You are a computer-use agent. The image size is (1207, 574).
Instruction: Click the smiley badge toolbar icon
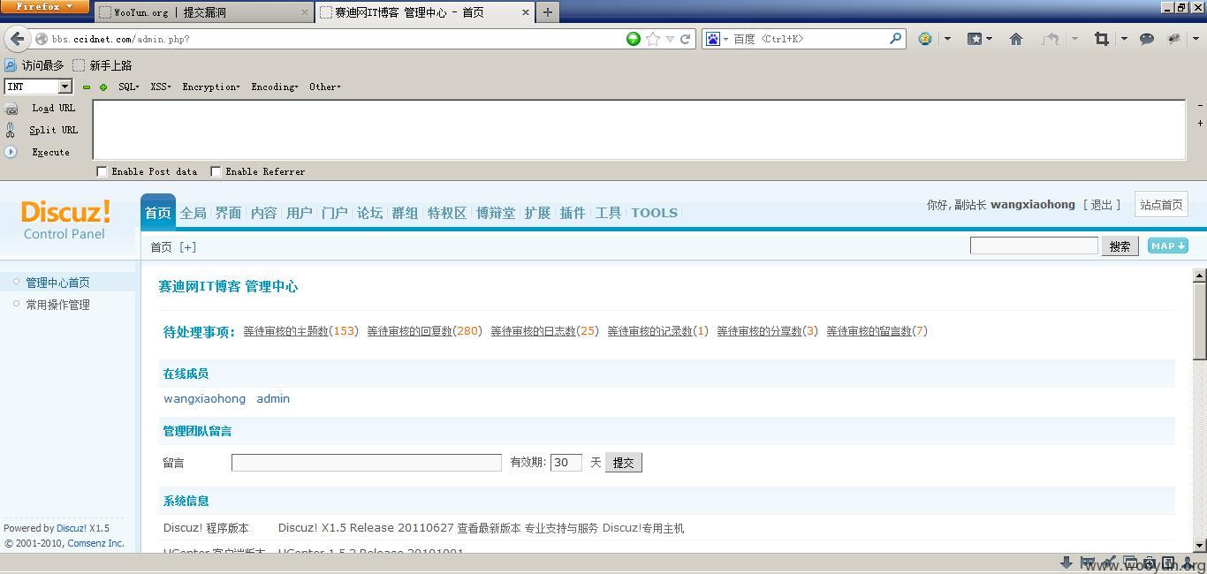coord(925,39)
